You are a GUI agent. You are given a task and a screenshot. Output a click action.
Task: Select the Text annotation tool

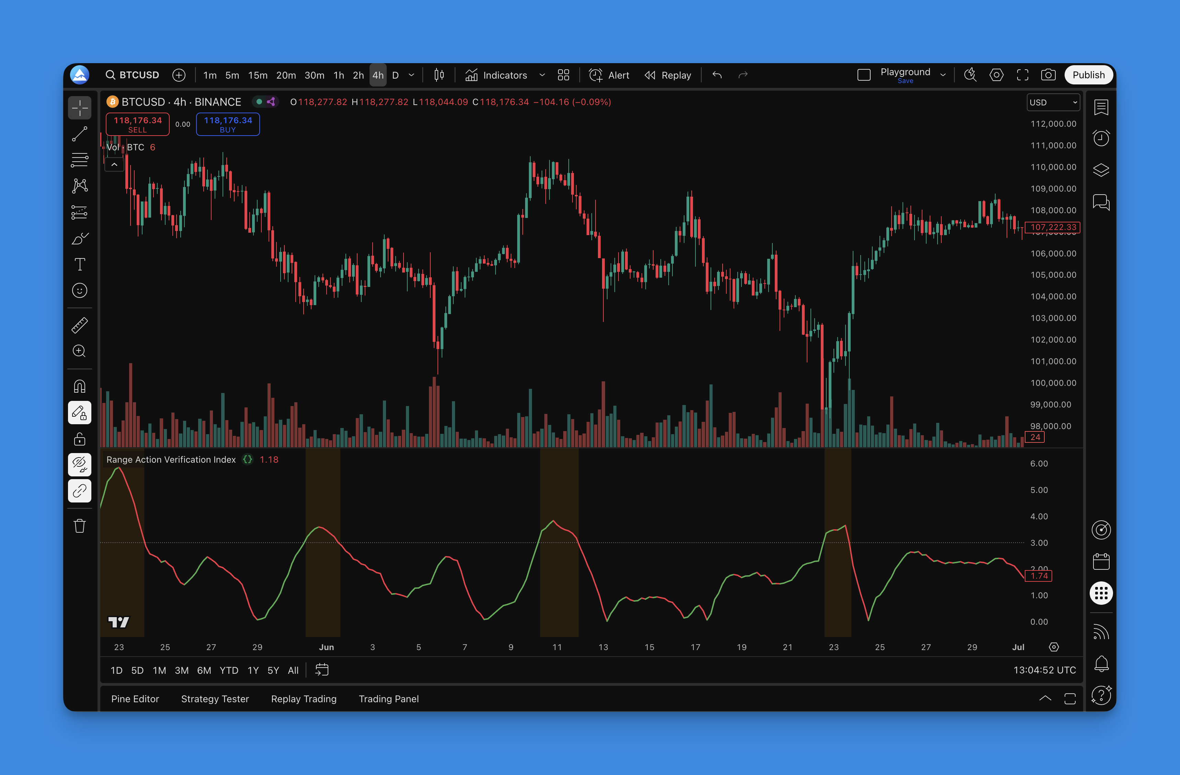[79, 265]
